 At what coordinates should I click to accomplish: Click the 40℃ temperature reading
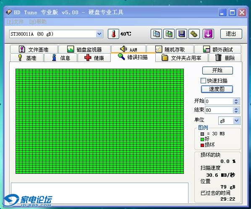(x=125, y=34)
